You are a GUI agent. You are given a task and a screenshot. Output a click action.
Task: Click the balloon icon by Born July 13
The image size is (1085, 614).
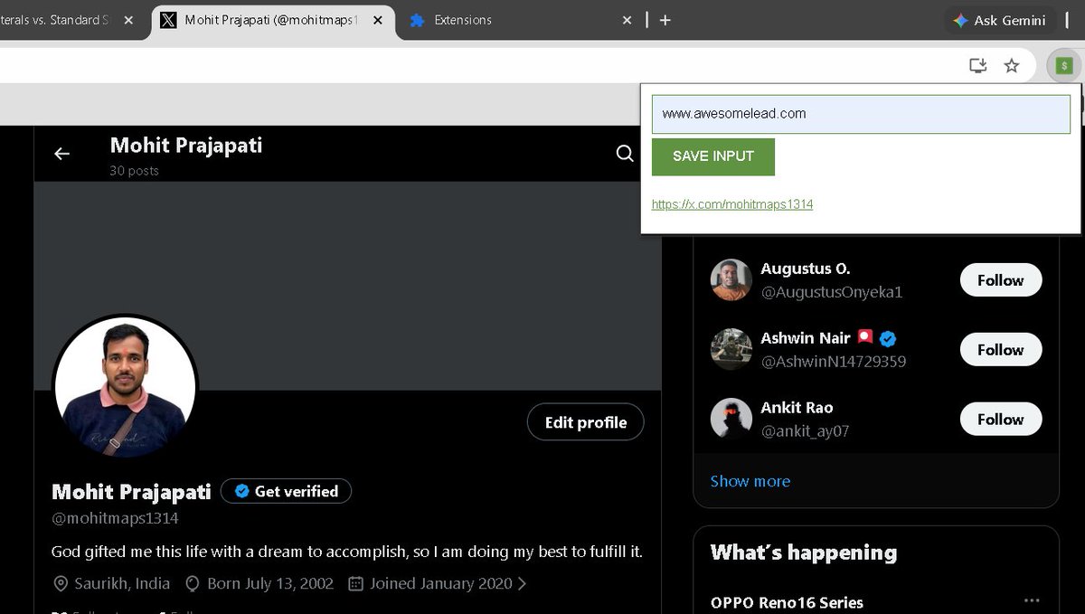(x=192, y=583)
